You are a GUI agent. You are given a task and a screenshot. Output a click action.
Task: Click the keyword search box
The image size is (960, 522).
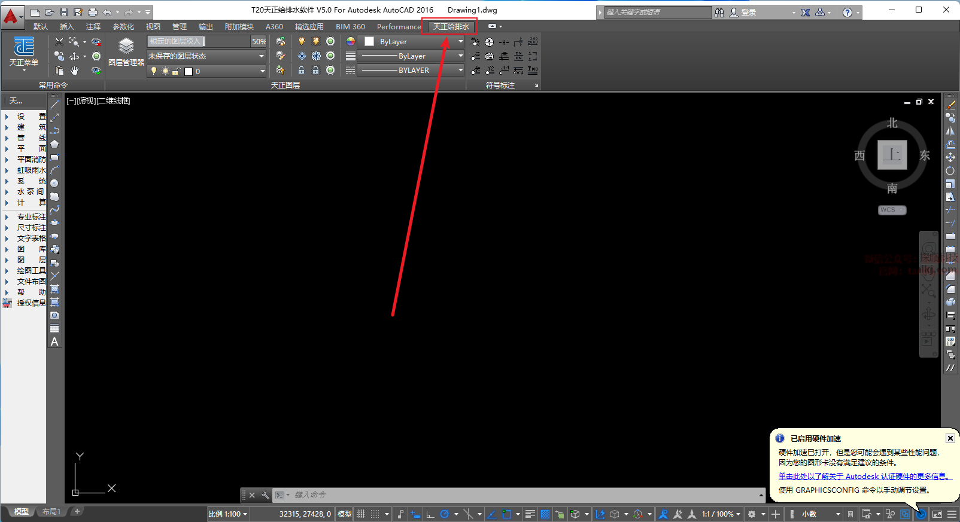(658, 13)
